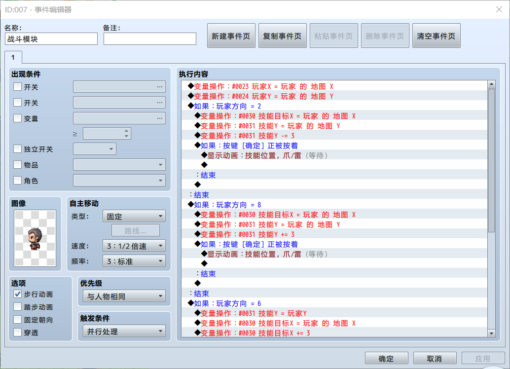510x369 pixels.
Task: Open the 变量 selector ellipsis button
Action: click(x=160, y=118)
